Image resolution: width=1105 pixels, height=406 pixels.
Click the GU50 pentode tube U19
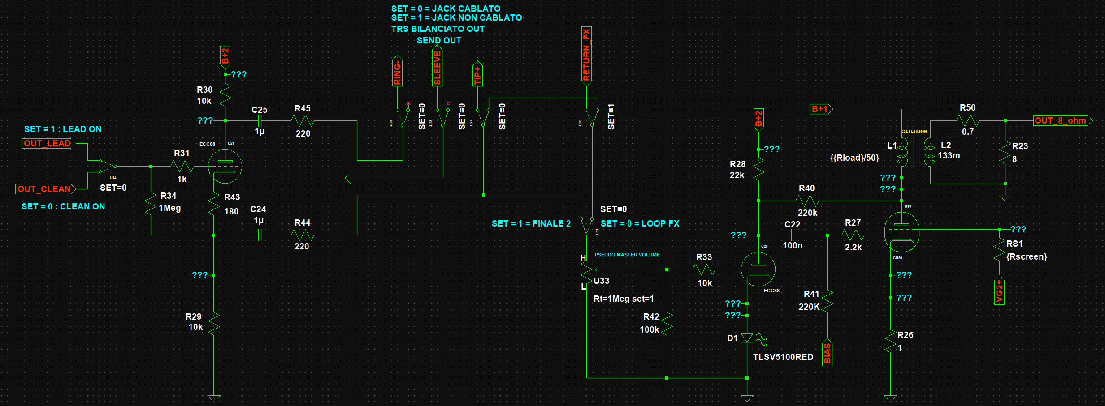pyautogui.click(x=901, y=232)
